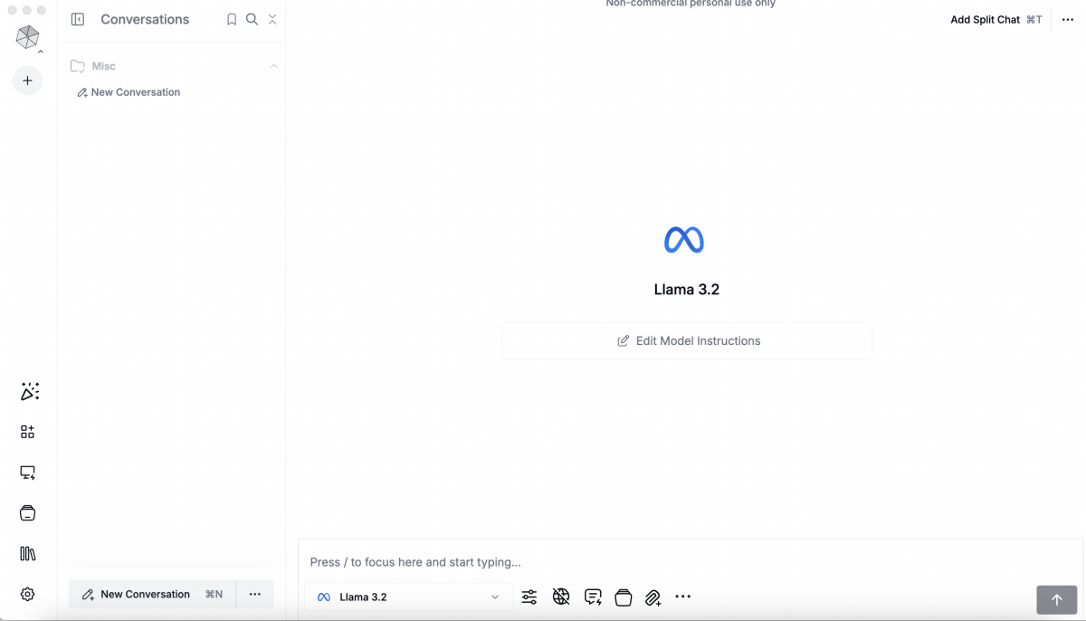The height and width of the screenshot is (621, 1086).
Task: Click the Meta logo above Llama 3.2
Action: [684, 240]
